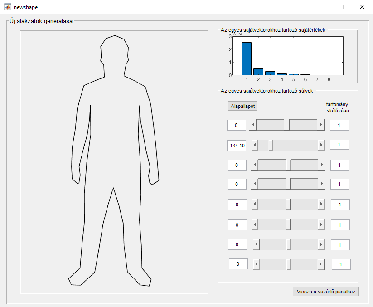The image size is (373, 307).
Task: Click the fifth slider's right arrow
Action: (322, 205)
